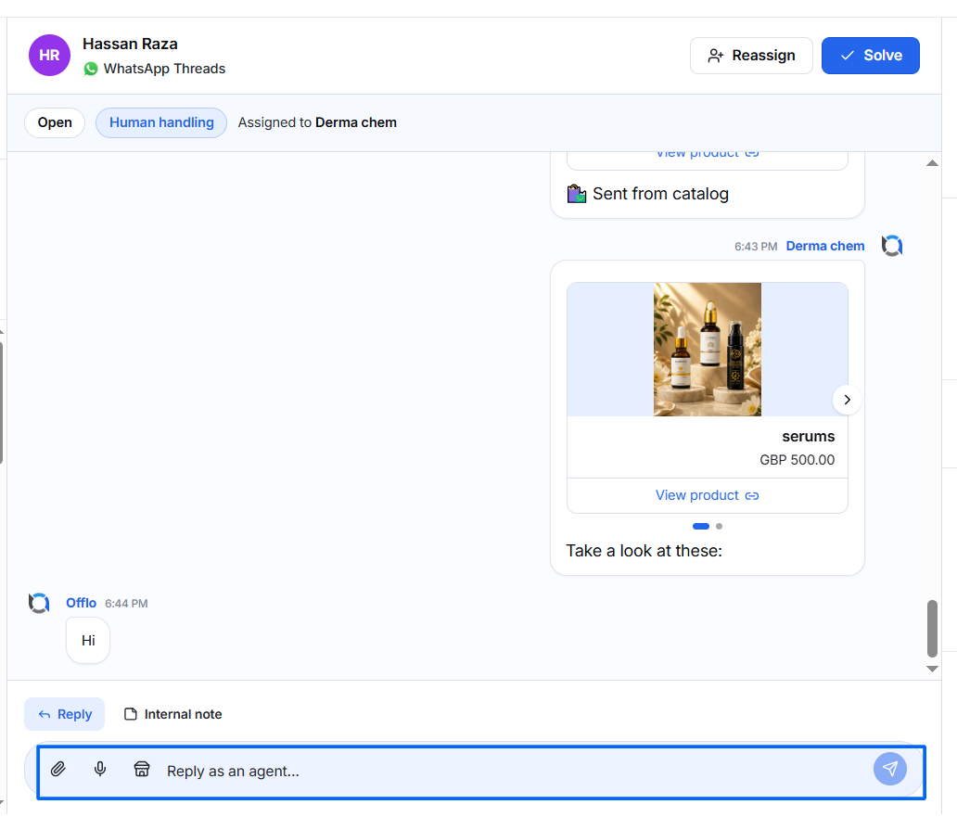The image size is (957, 817).
Task: Mark conversation solved with Solve button
Action: click(x=871, y=56)
